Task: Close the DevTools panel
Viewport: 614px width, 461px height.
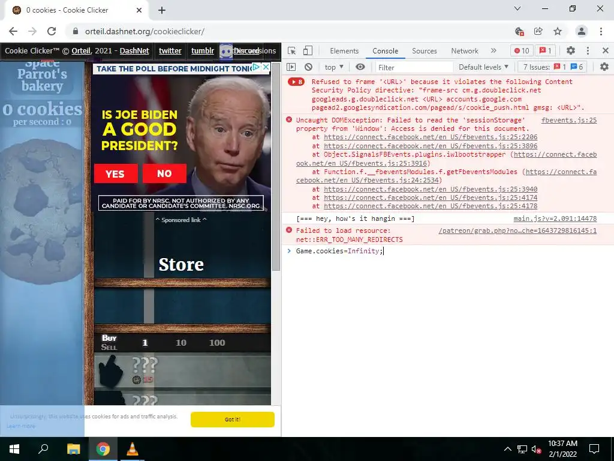Action: (606, 50)
